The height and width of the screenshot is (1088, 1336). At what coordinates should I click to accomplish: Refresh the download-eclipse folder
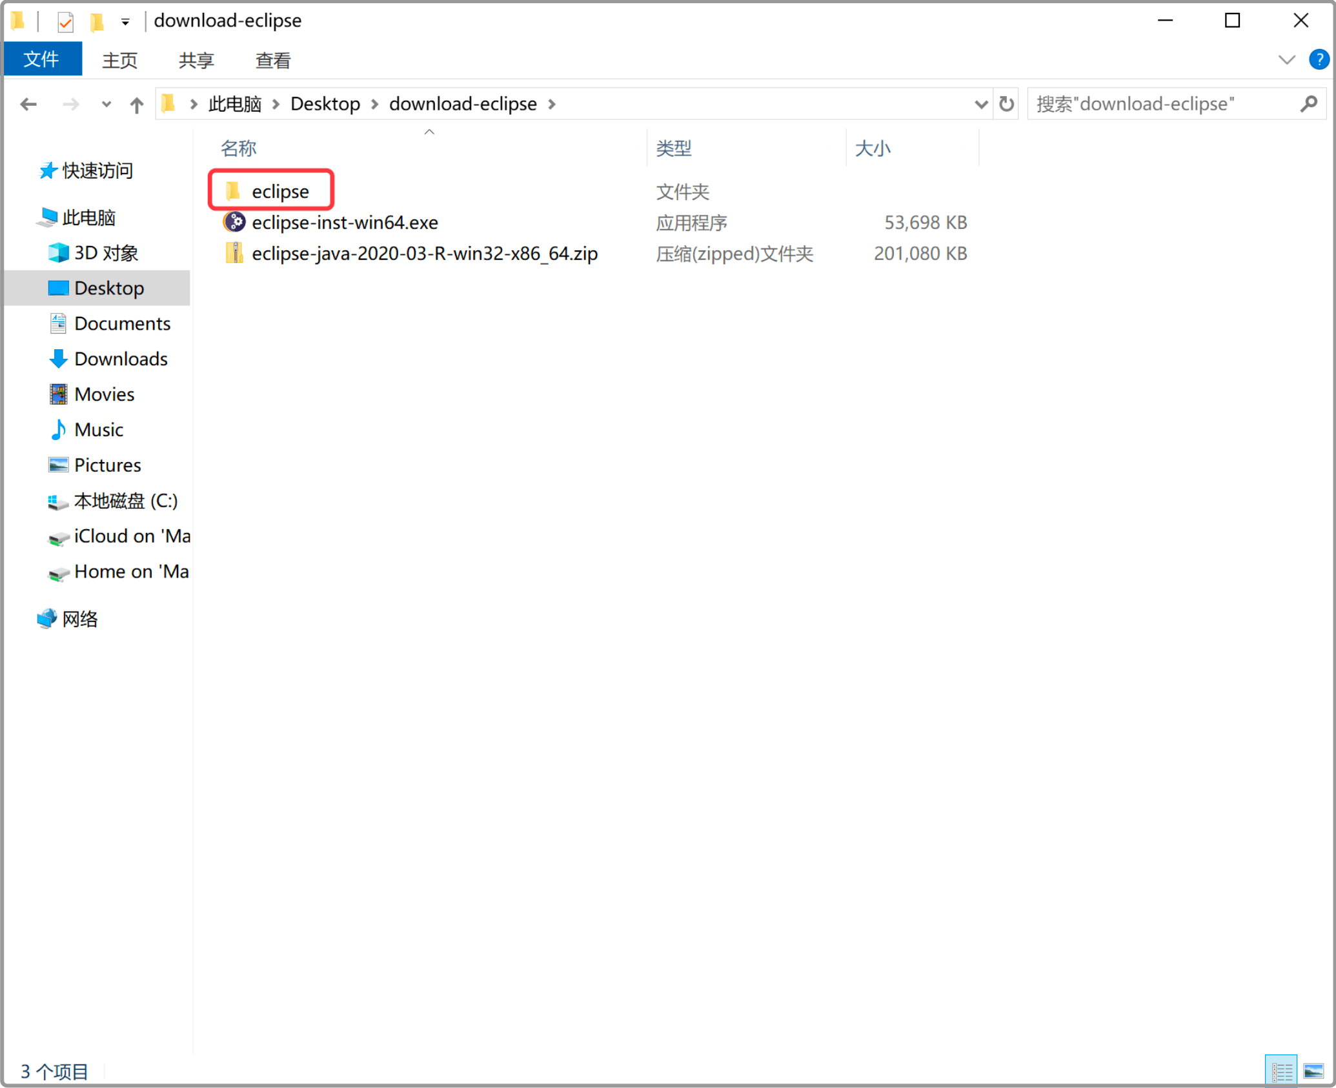click(1006, 104)
